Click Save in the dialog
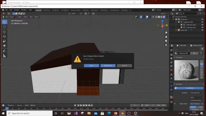The image size is (206, 116). 91,65
